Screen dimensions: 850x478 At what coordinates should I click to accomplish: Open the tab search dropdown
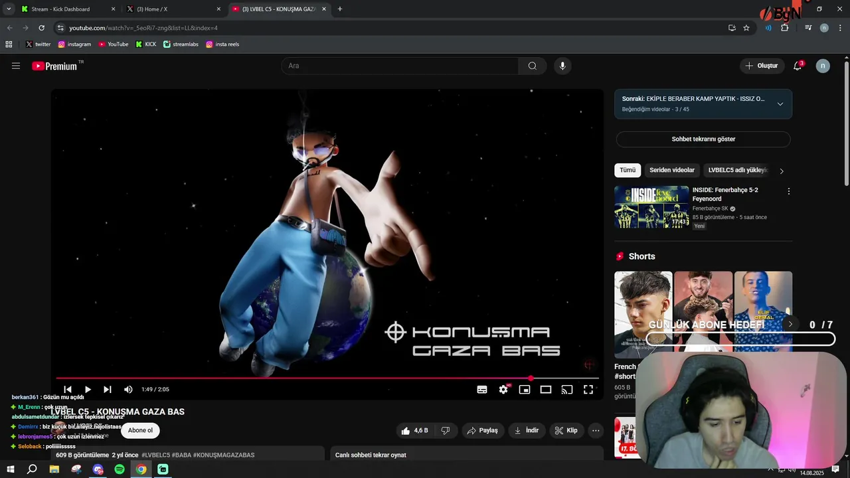pyautogui.click(x=9, y=9)
